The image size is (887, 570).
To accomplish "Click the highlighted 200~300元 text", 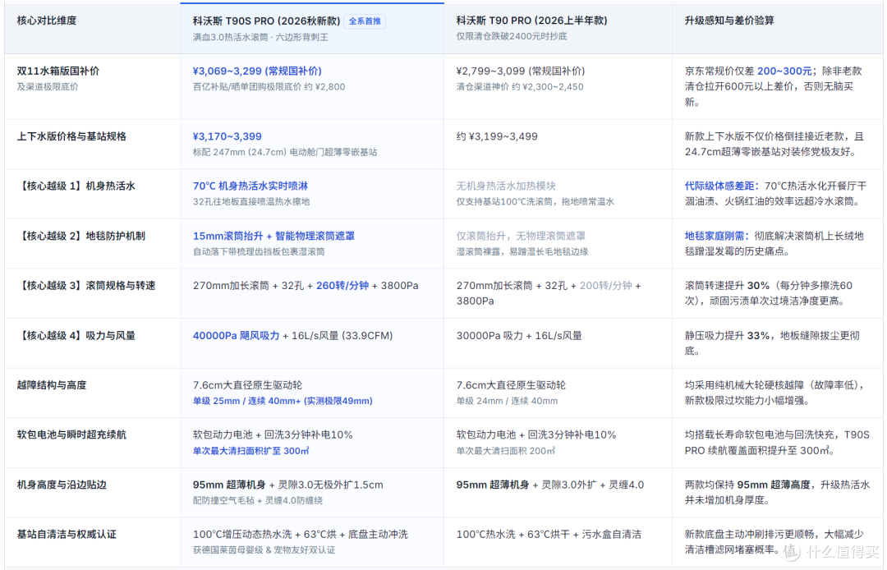I will coord(784,71).
